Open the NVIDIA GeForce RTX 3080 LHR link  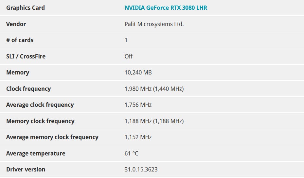(x=166, y=8)
